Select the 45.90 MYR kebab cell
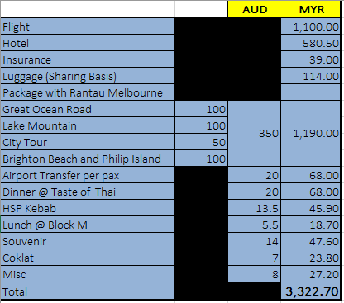344x303 pixels. (x=311, y=208)
